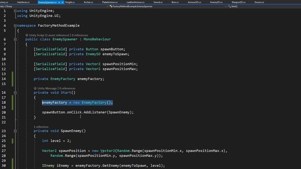Click the highlighted enemyFactory assignment on line 18

pos(77,102)
